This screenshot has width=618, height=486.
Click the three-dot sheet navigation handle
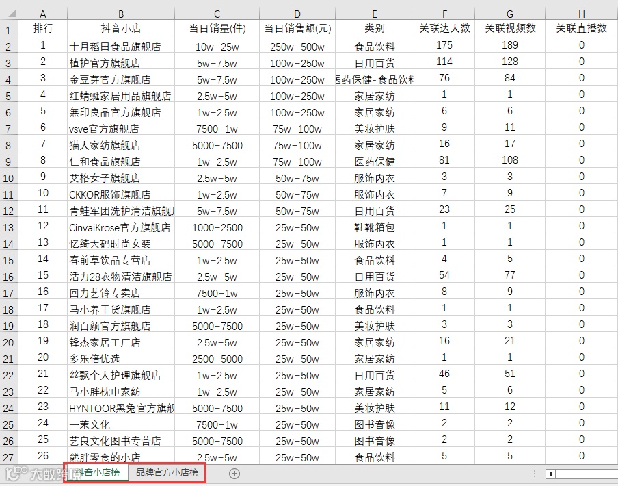(534, 473)
